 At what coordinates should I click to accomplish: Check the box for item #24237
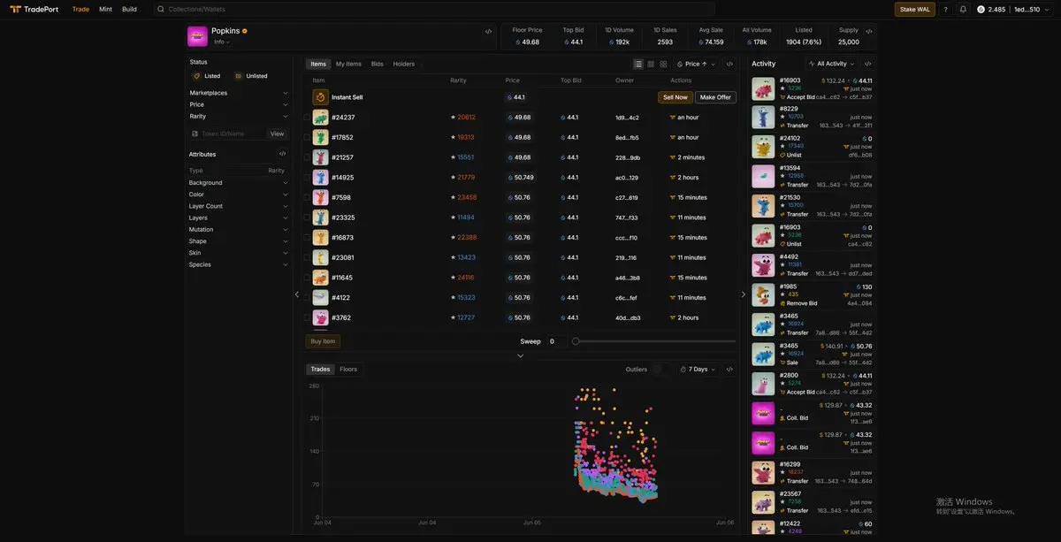tap(307, 117)
